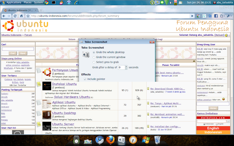Open the Ubuntu Server forum link
The width and height of the screenshot is (234, 146).
[63, 124]
